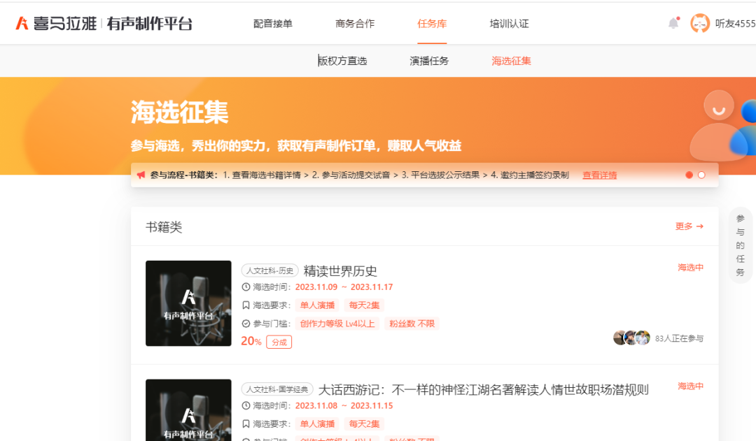Click the 人文社科-国学经典 category tag
The width and height of the screenshot is (756, 441).
pos(277,389)
